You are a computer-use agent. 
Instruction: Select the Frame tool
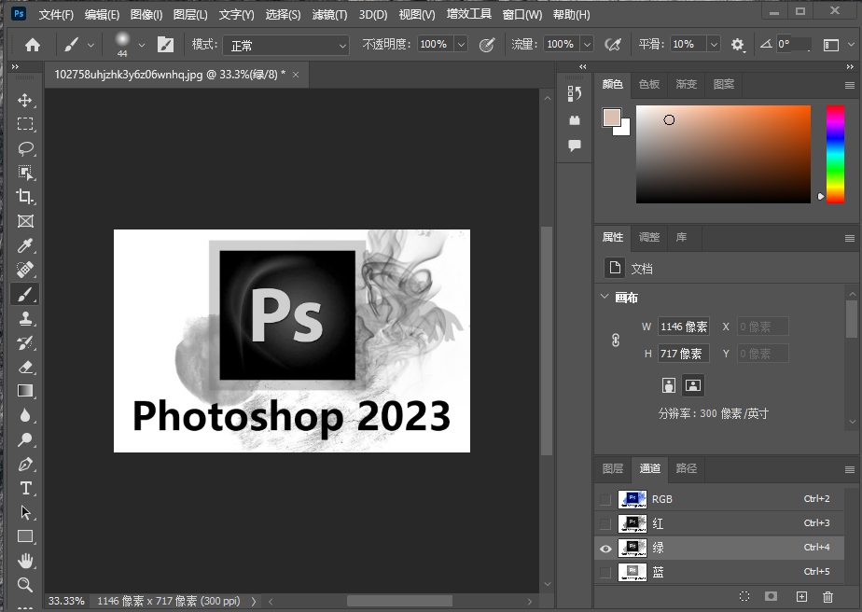[x=25, y=221]
